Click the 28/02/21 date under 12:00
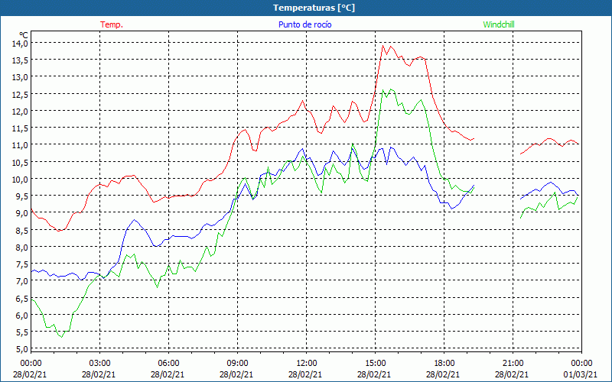The height and width of the screenshot is (382, 612). [x=307, y=374]
